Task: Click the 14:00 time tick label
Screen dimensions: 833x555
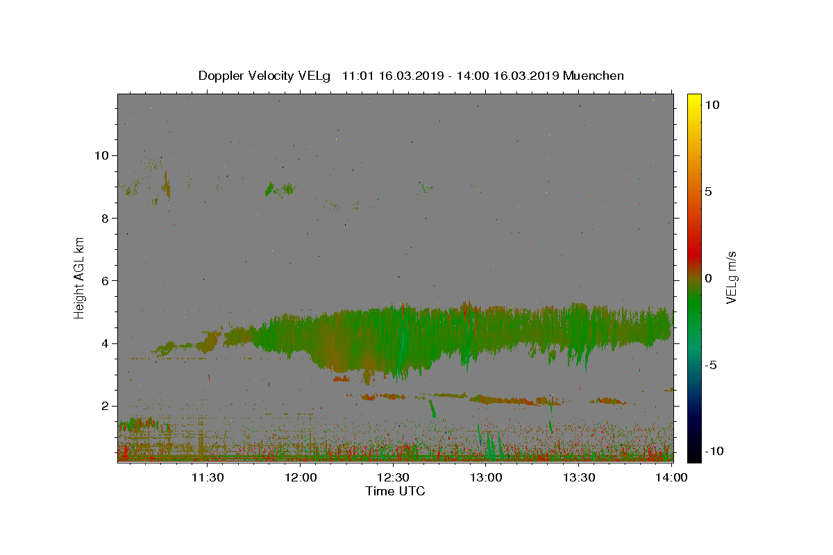Action: coord(671,477)
